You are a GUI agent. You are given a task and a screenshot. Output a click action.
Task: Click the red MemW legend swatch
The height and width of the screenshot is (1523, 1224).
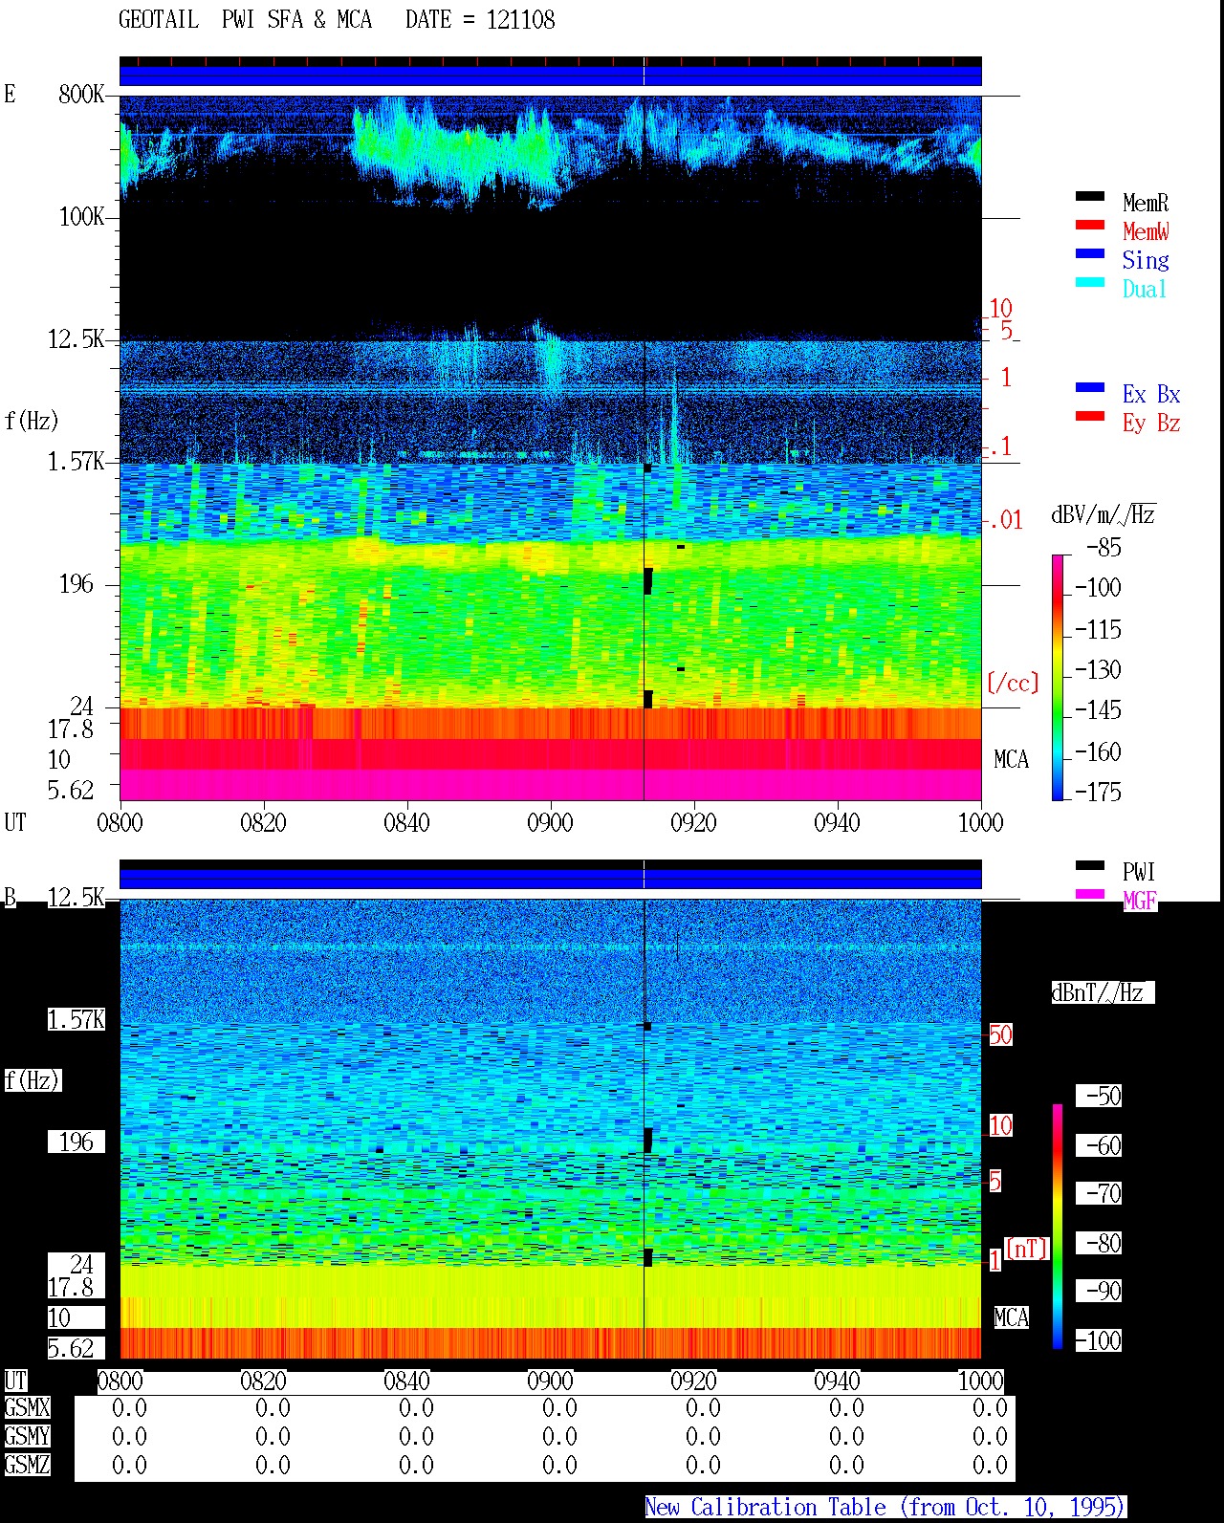[x=1090, y=226]
